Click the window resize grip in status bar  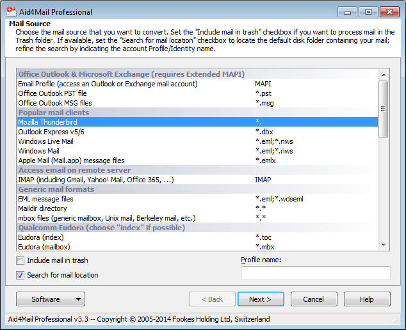coord(396,320)
